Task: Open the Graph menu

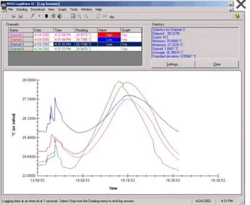Action: click(x=62, y=10)
